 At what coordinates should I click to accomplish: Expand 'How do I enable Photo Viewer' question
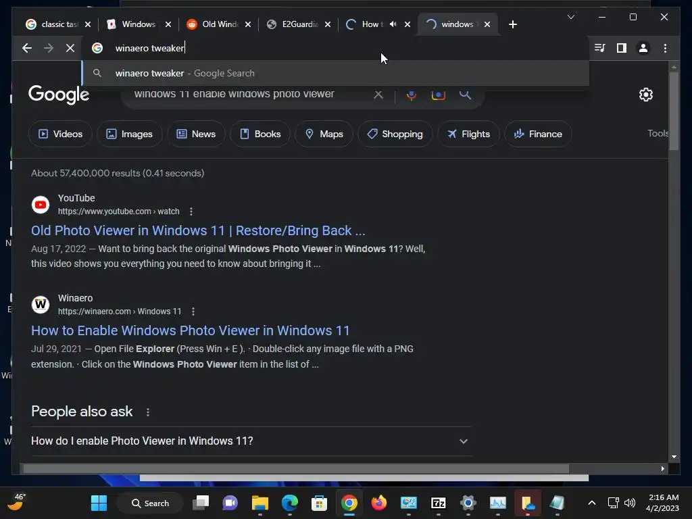(x=251, y=441)
